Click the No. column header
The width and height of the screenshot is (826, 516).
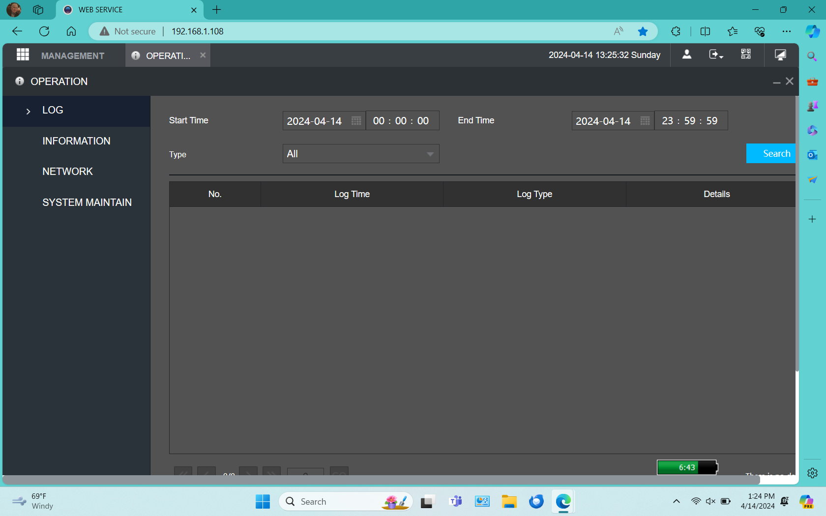click(x=215, y=194)
